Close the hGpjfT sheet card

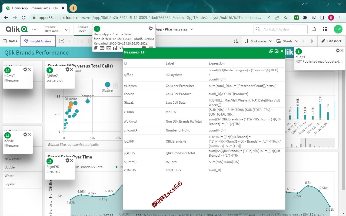tap(342, 50)
